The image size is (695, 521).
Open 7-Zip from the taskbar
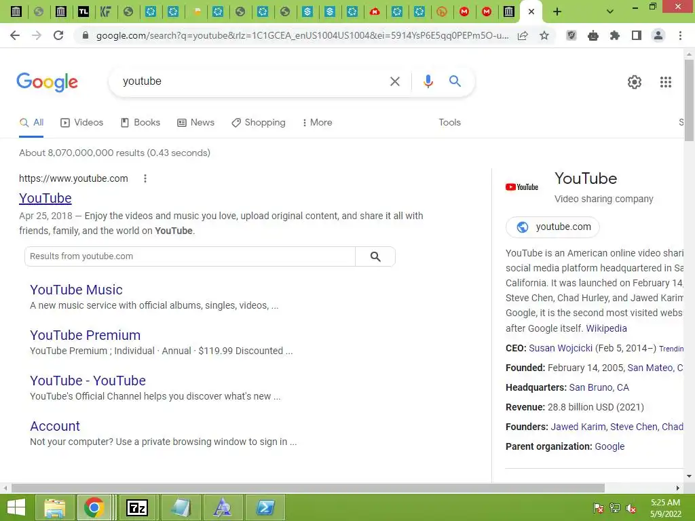tap(137, 507)
